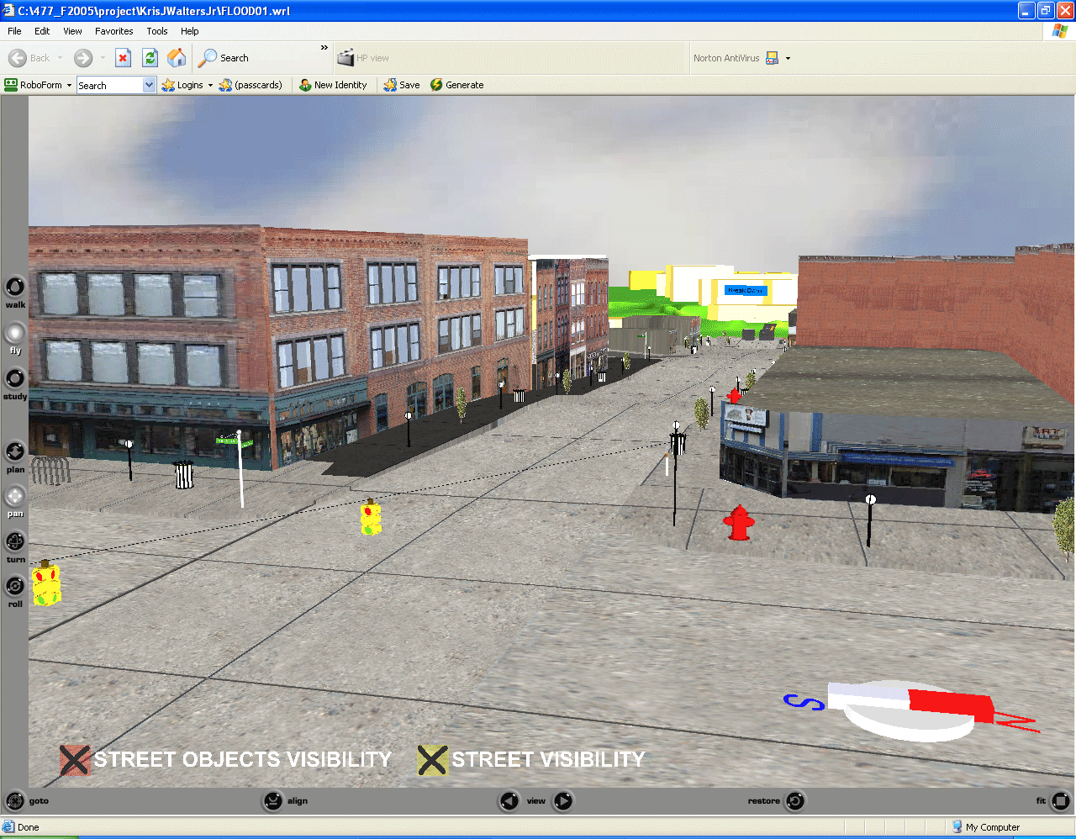The height and width of the screenshot is (839, 1076).
Task: Click the New Identity button
Action: pyautogui.click(x=334, y=85)
